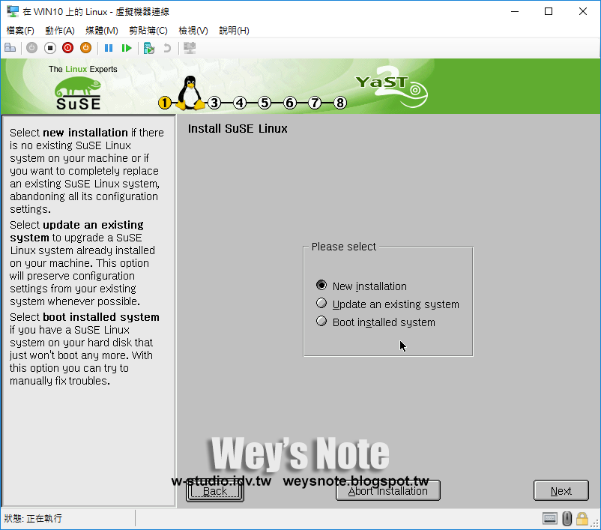Screen dimensions: 601x530
Task: Click the Next button to continue installation
Action: [x=561, y=490]
